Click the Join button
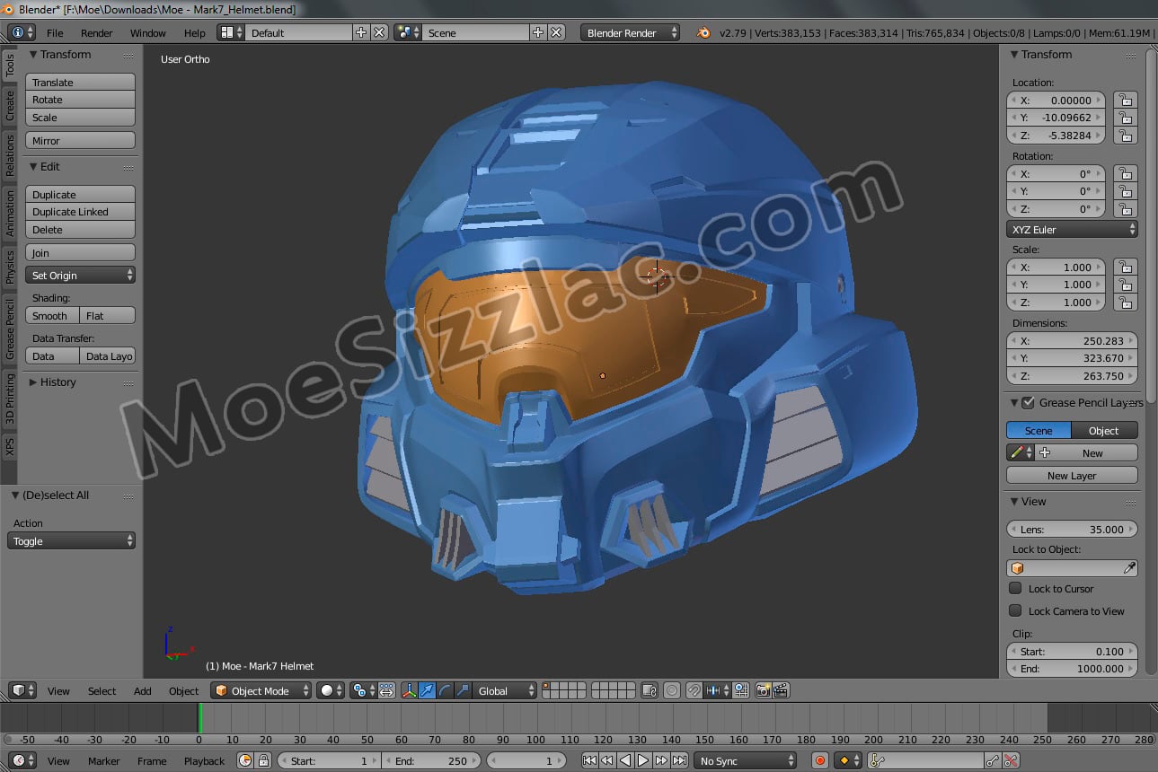 point(81,252)
